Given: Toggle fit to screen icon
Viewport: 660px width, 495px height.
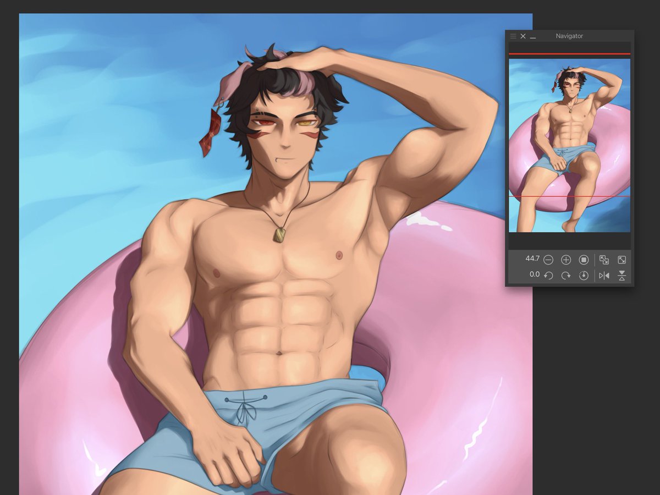Looking at the screenshot, I should tap(604, 260).
